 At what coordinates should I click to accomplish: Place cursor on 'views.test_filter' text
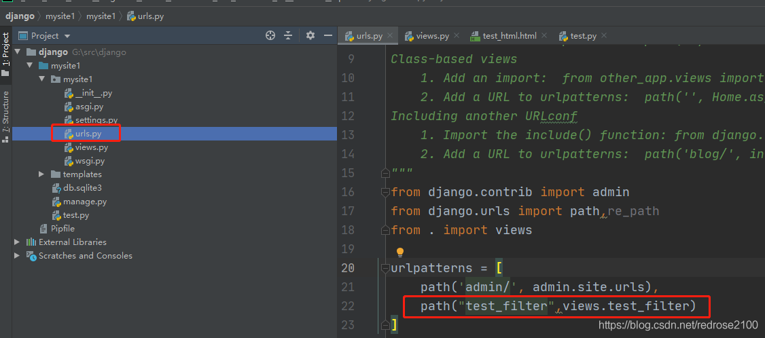624,306
